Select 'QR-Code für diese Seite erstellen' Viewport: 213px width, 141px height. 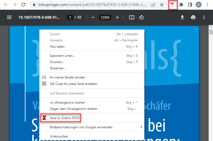[x=92, y=84]
